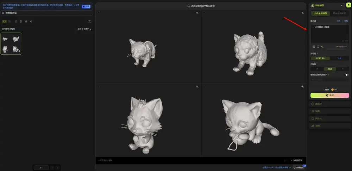Image resolution: width=352 pixels, height=171 pixels.
Task: Zoom into the top-right cat draft with magnifier
Action: click(x=303, y=13)
